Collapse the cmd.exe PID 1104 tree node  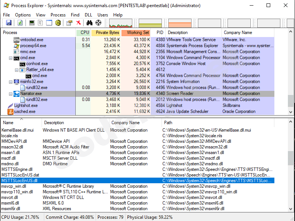point(11,58)
